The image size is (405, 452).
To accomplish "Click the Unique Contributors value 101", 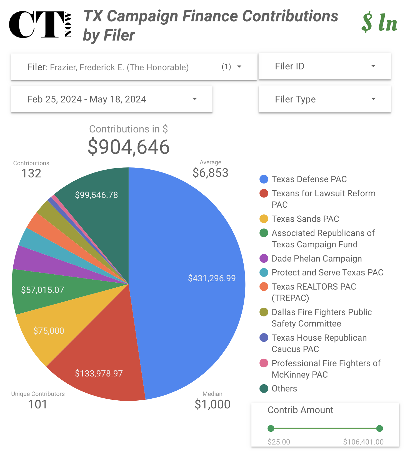I will pyautogui.click(x=38, y=404).
